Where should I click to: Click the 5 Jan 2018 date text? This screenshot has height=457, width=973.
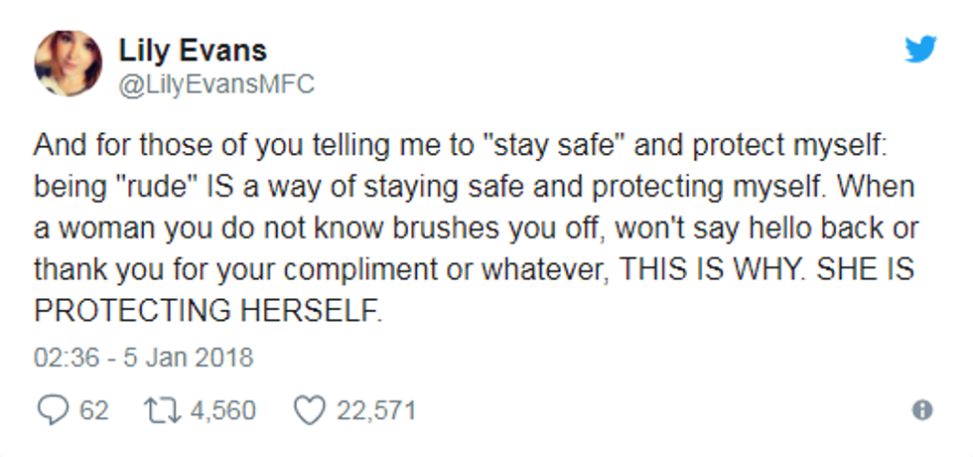(x=188, y=359)
